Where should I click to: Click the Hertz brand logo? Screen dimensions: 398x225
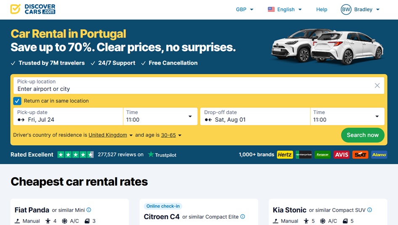click(285, 154)
